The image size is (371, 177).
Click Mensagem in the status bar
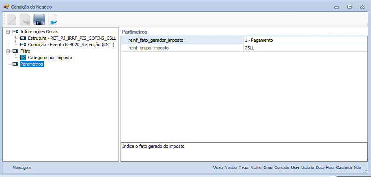coord(22,168)
